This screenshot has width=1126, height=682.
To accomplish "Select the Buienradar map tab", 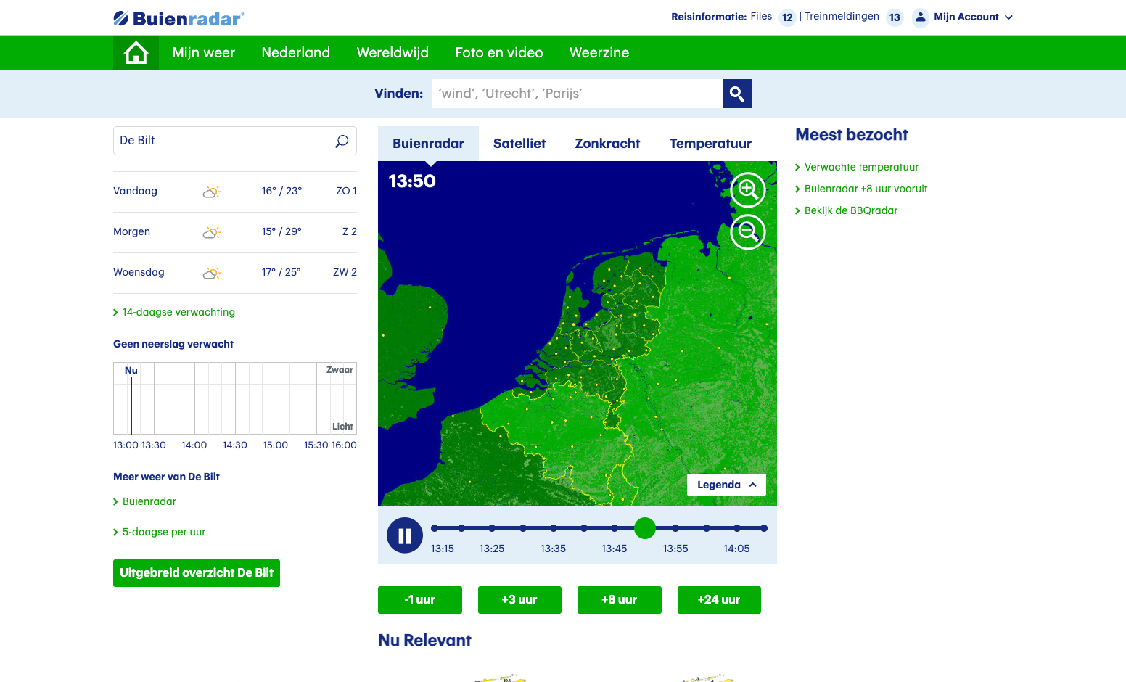I will (428, 144).
